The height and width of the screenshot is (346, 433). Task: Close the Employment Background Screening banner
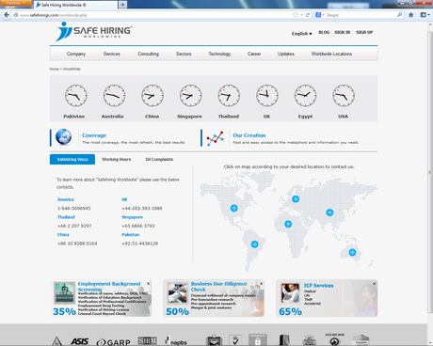[x=149, y=283]
